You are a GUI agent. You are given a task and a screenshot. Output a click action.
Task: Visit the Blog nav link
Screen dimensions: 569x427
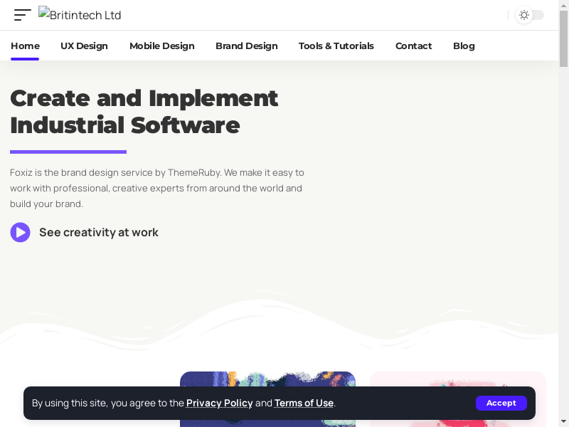point(464,46)
